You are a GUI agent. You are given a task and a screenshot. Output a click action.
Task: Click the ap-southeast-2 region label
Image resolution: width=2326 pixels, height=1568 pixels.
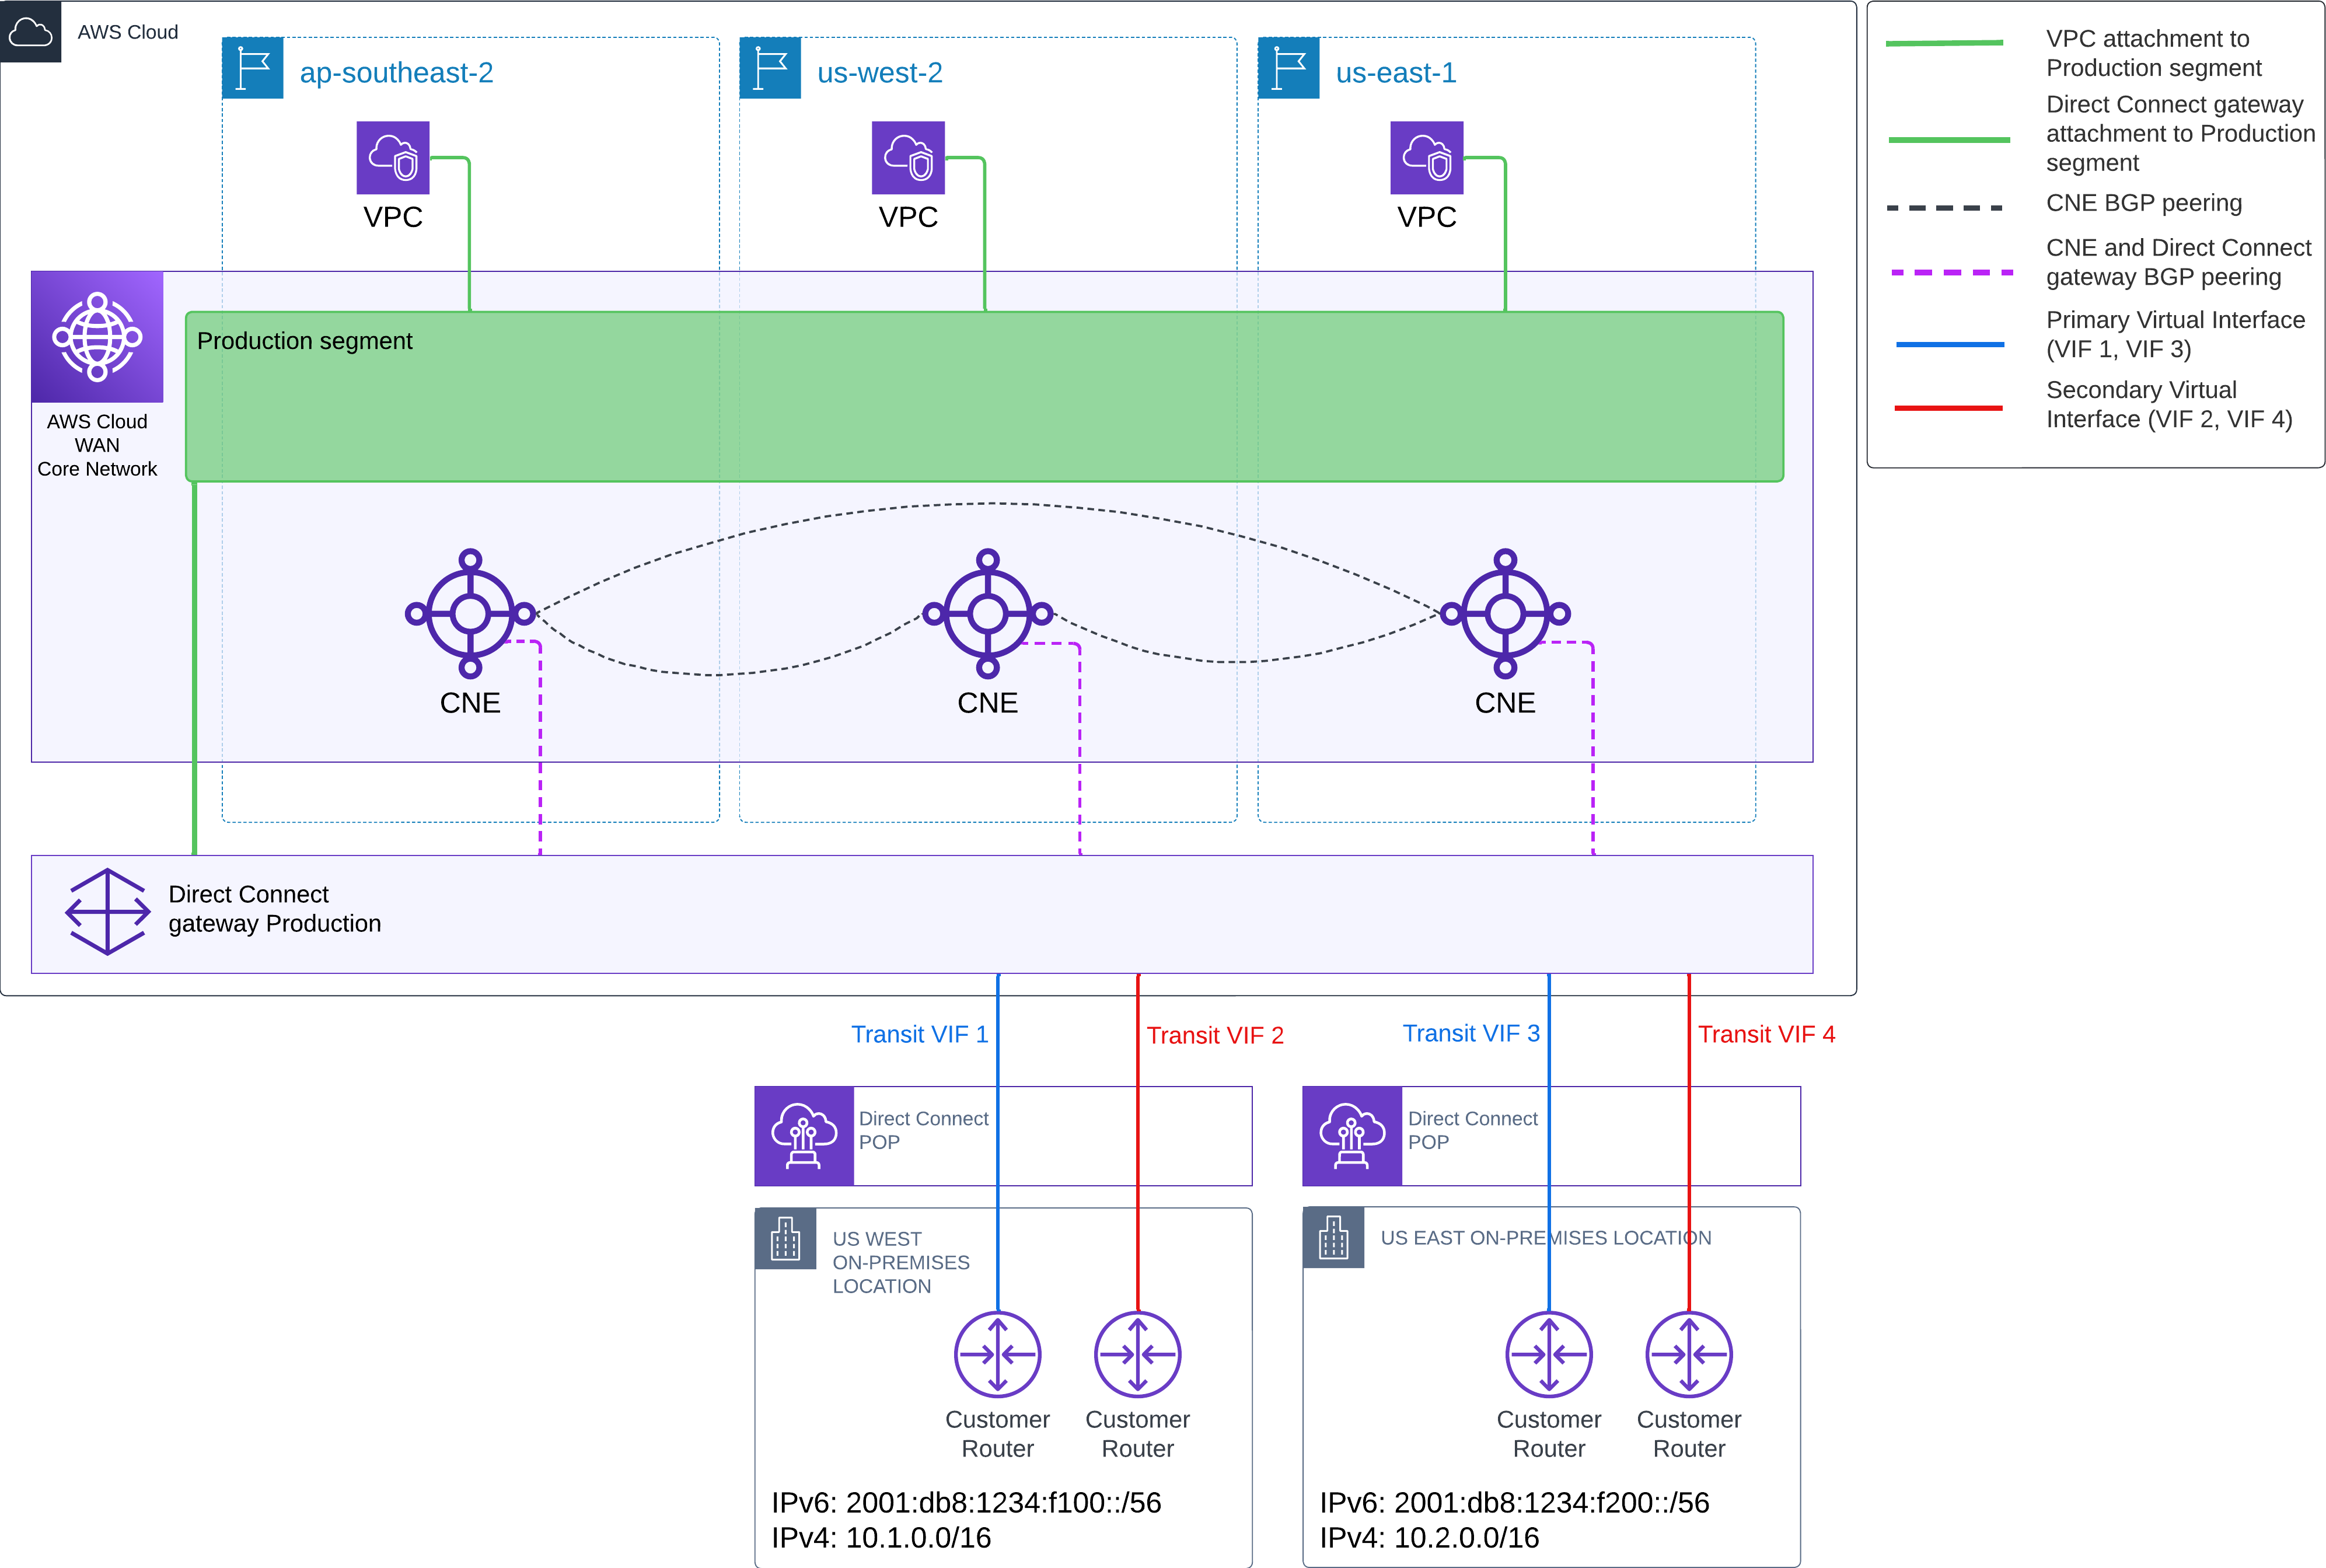[x=396, y=73]
